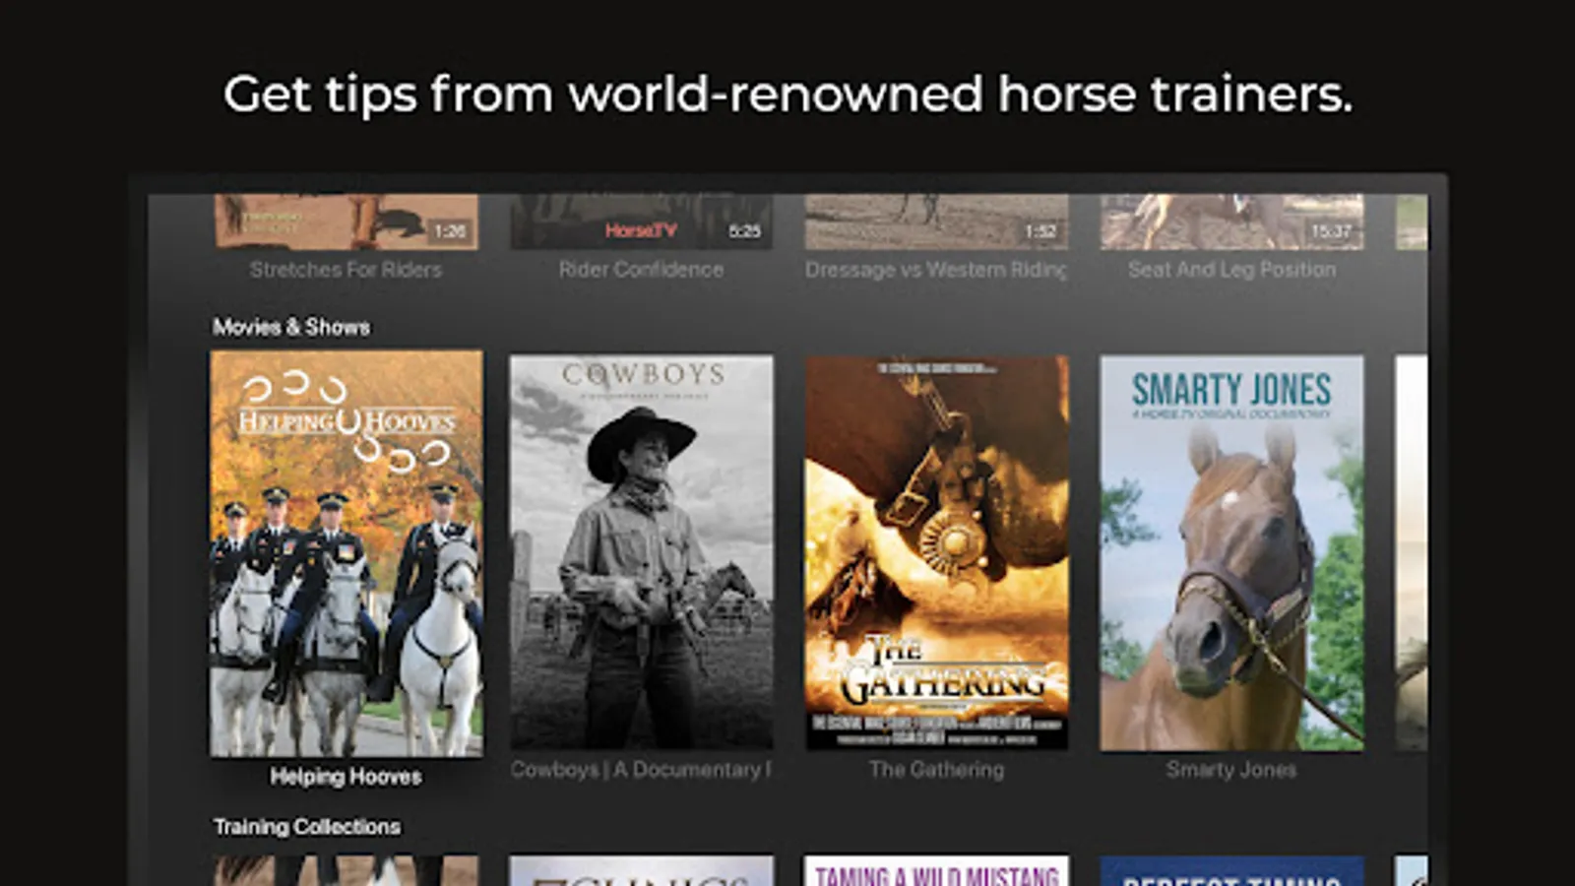The height and width of the screenshot is (886, 1575).
Task: Select the Smarty Jones documentary poster
Action: click(1231, 552)
